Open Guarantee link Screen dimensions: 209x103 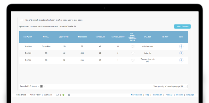click(x=48, y=95)
